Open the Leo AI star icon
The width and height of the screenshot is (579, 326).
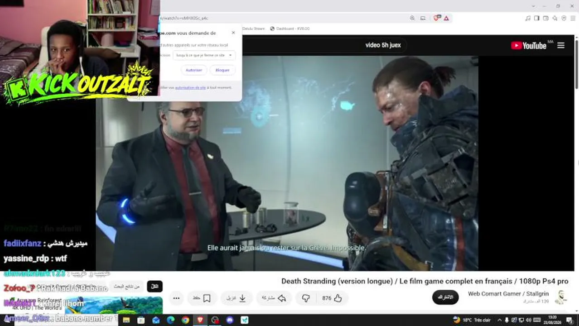point(555,18)
